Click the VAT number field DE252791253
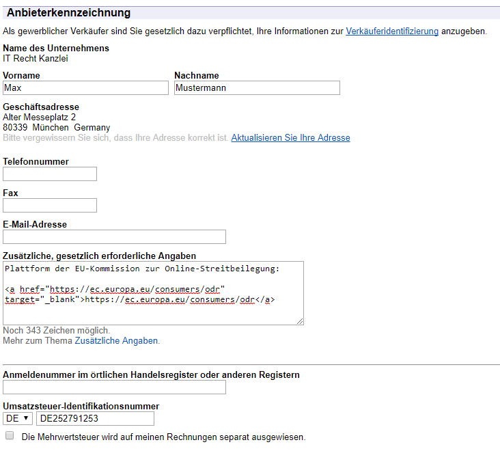Screen dimensions: 500x451 pyautogui.click(x=95, y=418)
